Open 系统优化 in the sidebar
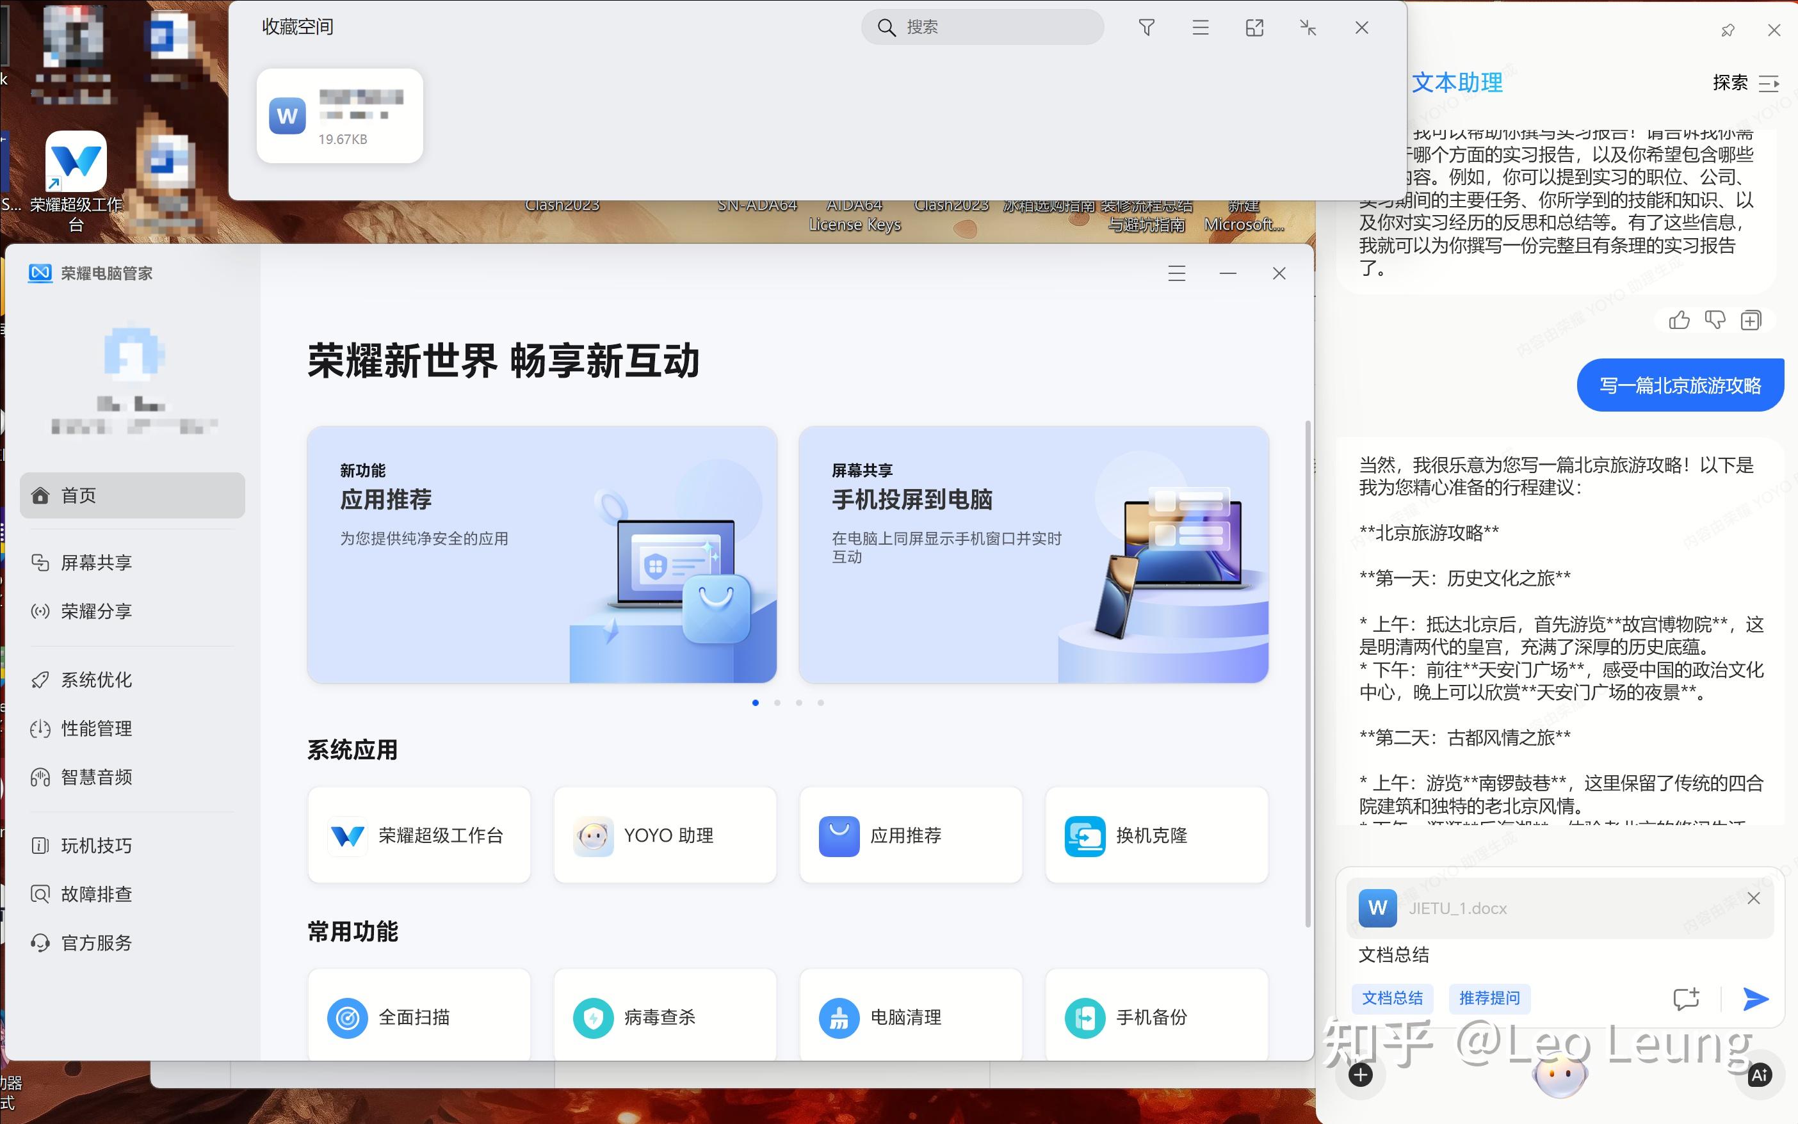Image resolution: width=1798 pixels, height=1124 pixels. [x=133, y=679]
